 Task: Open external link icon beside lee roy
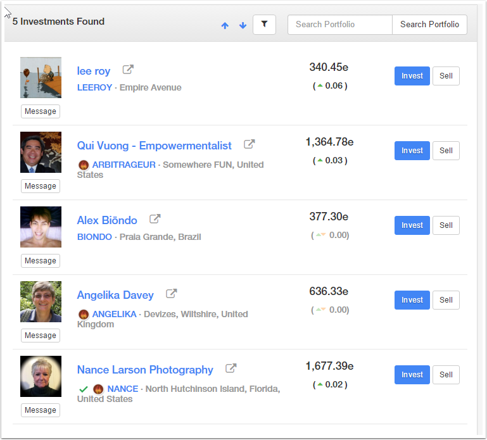[x=128, y=70]
